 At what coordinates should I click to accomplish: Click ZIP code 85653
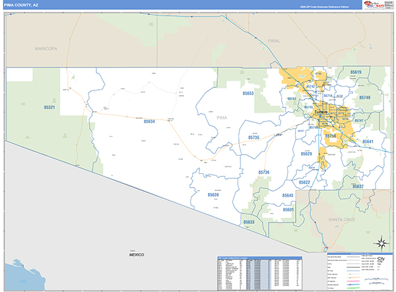248,94
